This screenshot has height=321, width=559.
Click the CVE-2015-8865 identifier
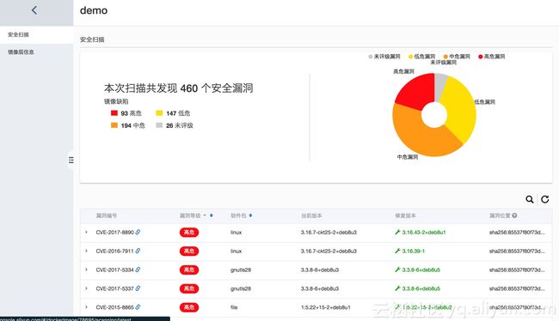coord(114,307)
